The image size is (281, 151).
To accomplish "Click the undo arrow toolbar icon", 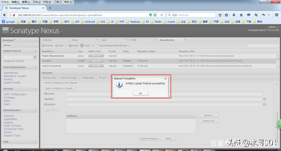I will click(x=263, y=15).
